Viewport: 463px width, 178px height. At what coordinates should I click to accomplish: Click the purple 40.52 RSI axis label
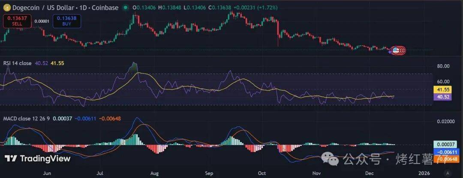point(441,97)
